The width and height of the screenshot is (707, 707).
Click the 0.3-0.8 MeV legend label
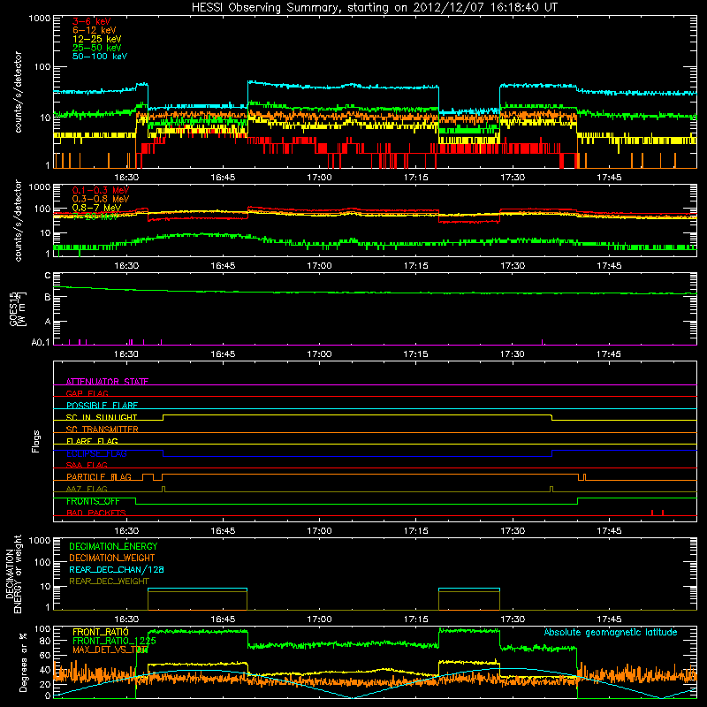101,199
